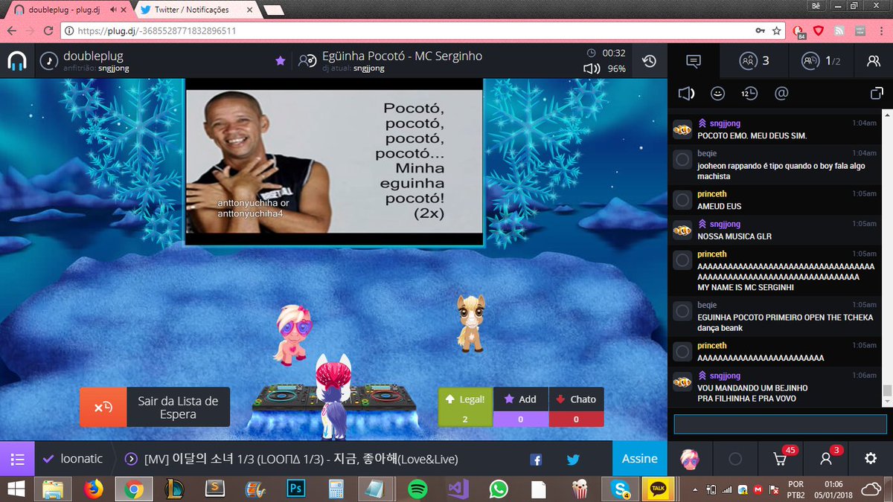Open Photoshop from the taskbar
The image size is (893, 502).
(x=295, y=489)
